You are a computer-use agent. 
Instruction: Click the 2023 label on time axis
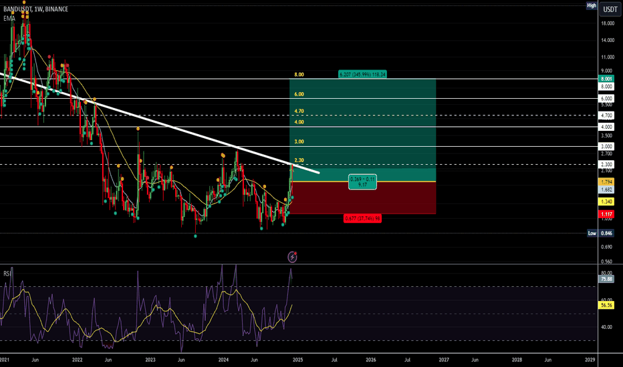coord(150,360)
